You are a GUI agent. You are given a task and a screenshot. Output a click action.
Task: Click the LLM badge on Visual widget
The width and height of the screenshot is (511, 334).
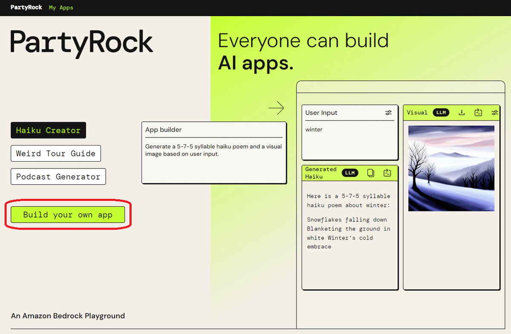[x=441, y=112]
